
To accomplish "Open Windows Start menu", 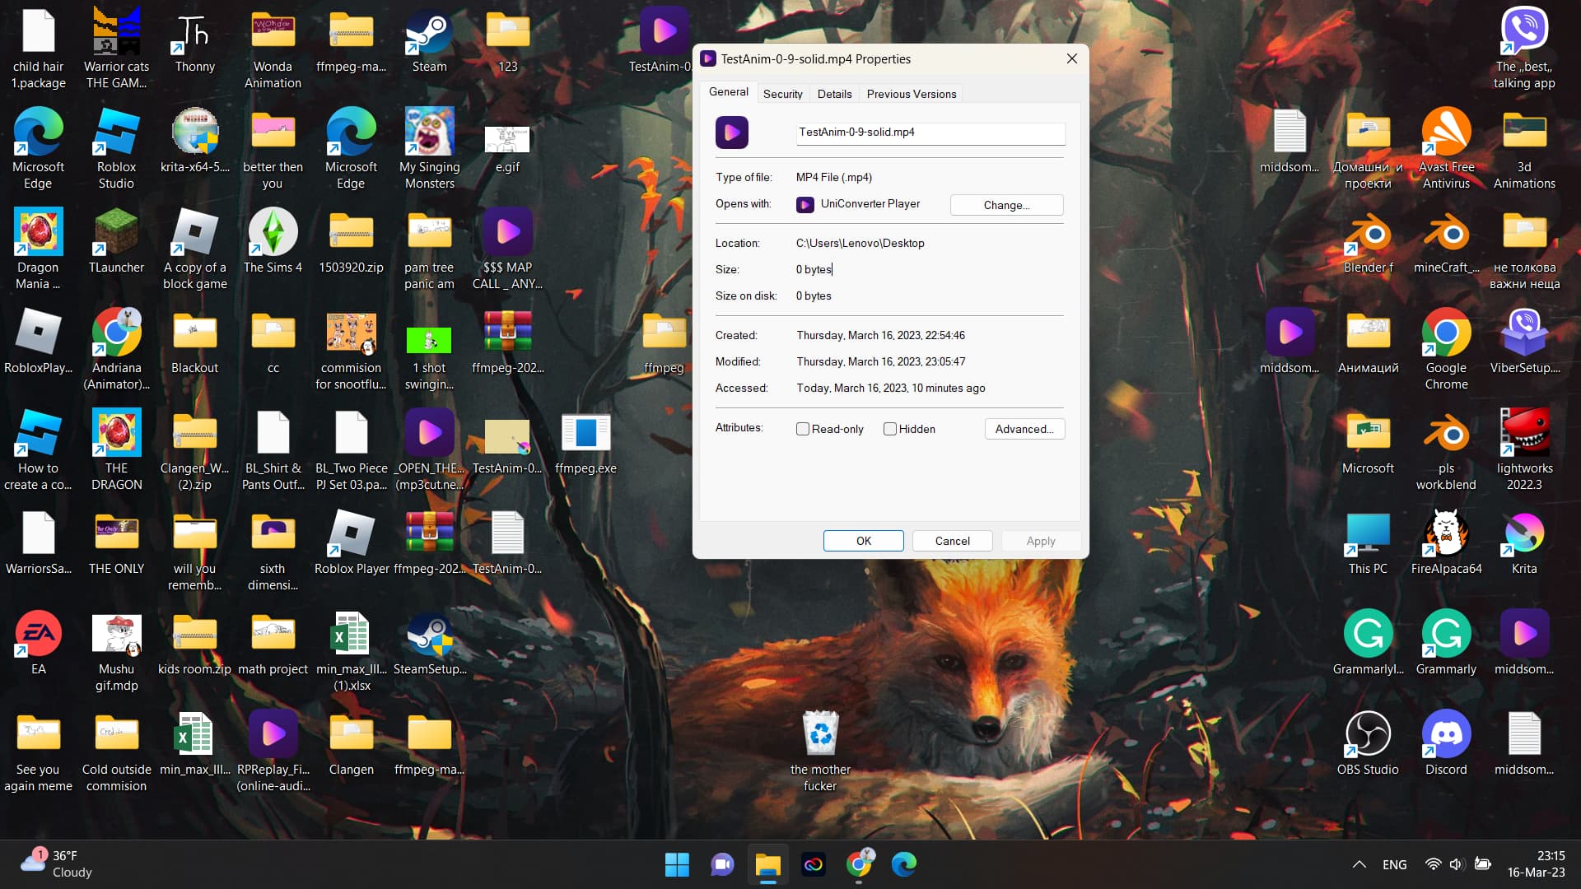I will 677,864.
